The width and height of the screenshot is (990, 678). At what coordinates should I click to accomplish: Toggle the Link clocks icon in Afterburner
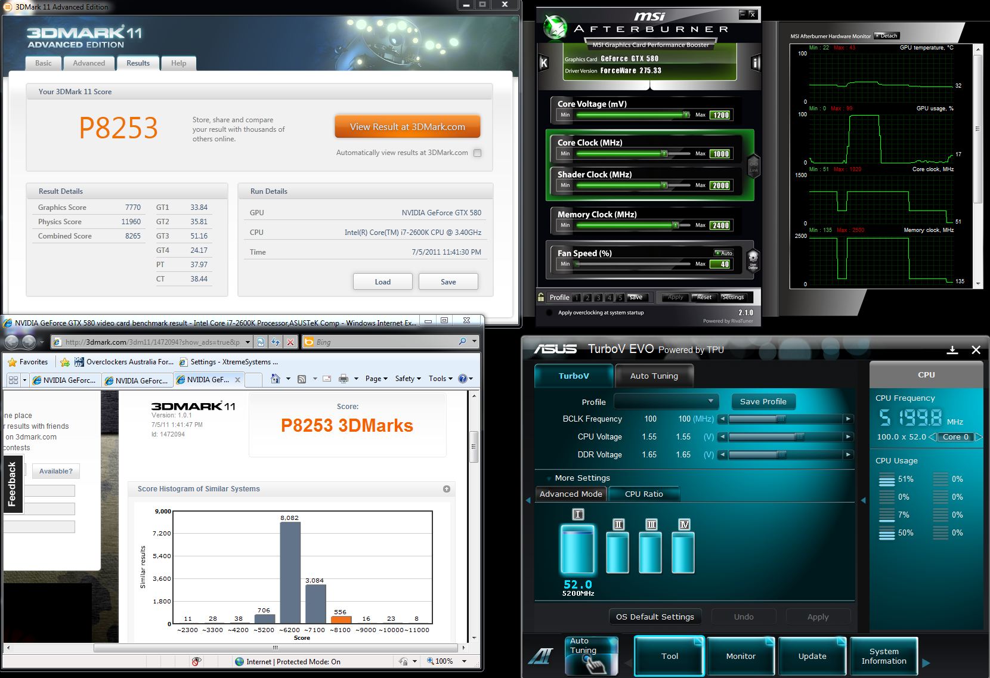coord(753,165)
